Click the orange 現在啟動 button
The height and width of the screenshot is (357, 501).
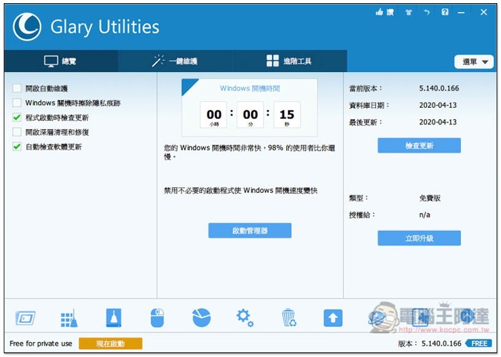[110, 344]
